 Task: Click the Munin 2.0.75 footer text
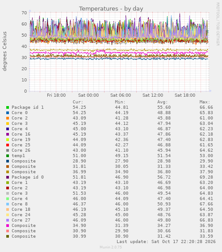click(x=111, y=247)
